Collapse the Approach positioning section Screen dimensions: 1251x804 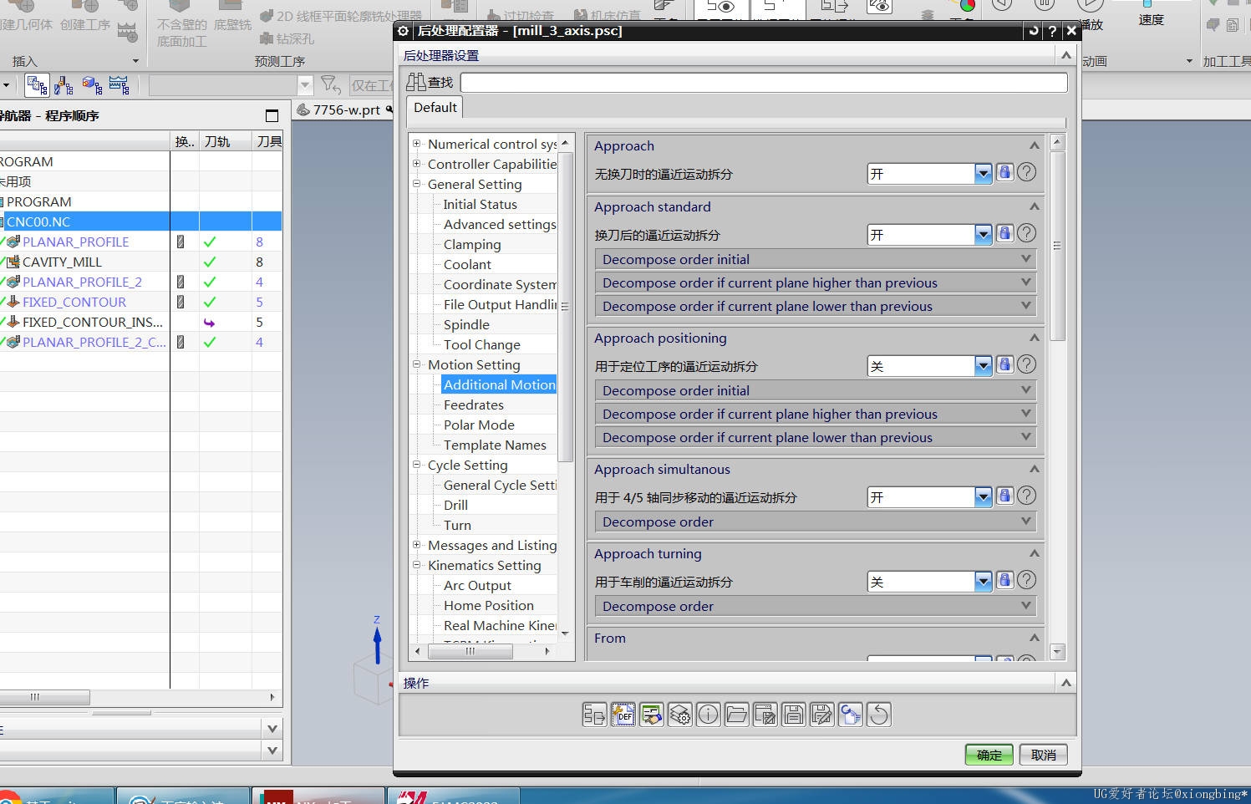point(1034,338)
